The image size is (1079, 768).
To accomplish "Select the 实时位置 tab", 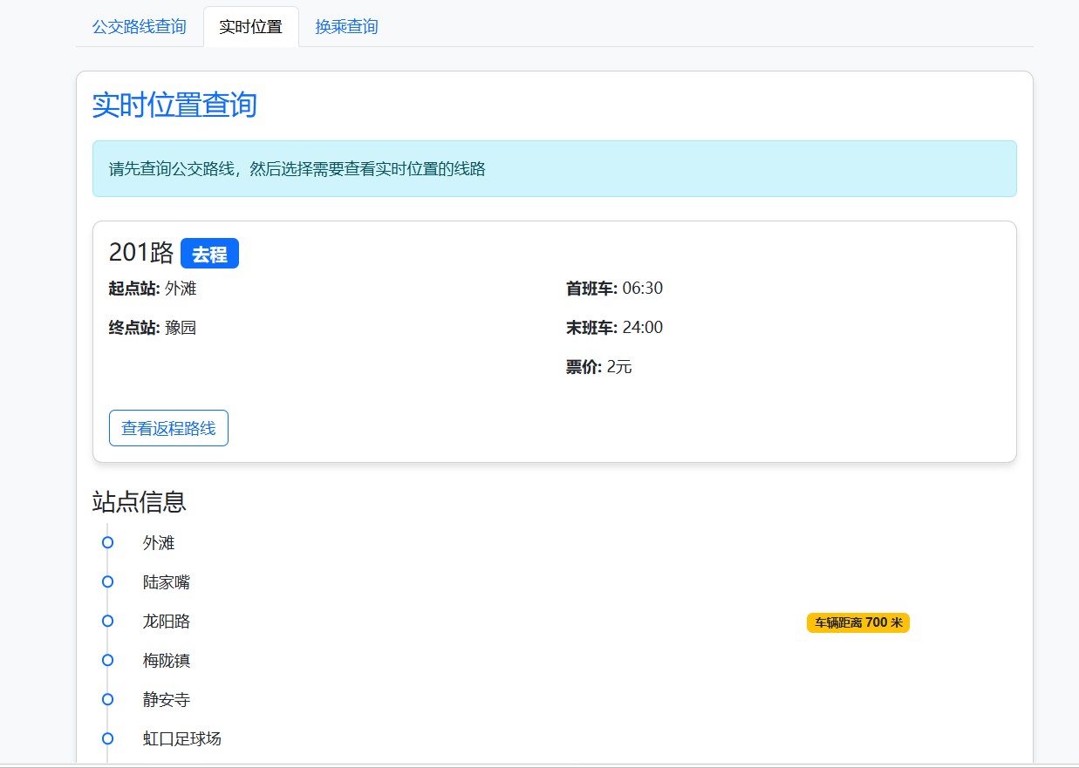I will [x=251, y=27].
